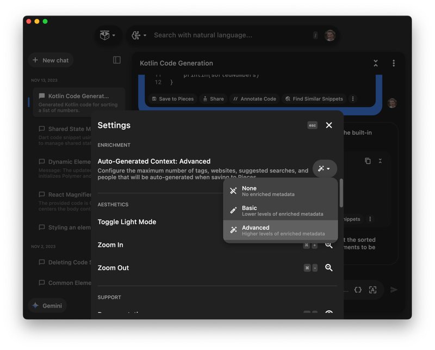Viewport: 435px width, 350px height.
Task: Start a New chat
Action: coord(51,60)
